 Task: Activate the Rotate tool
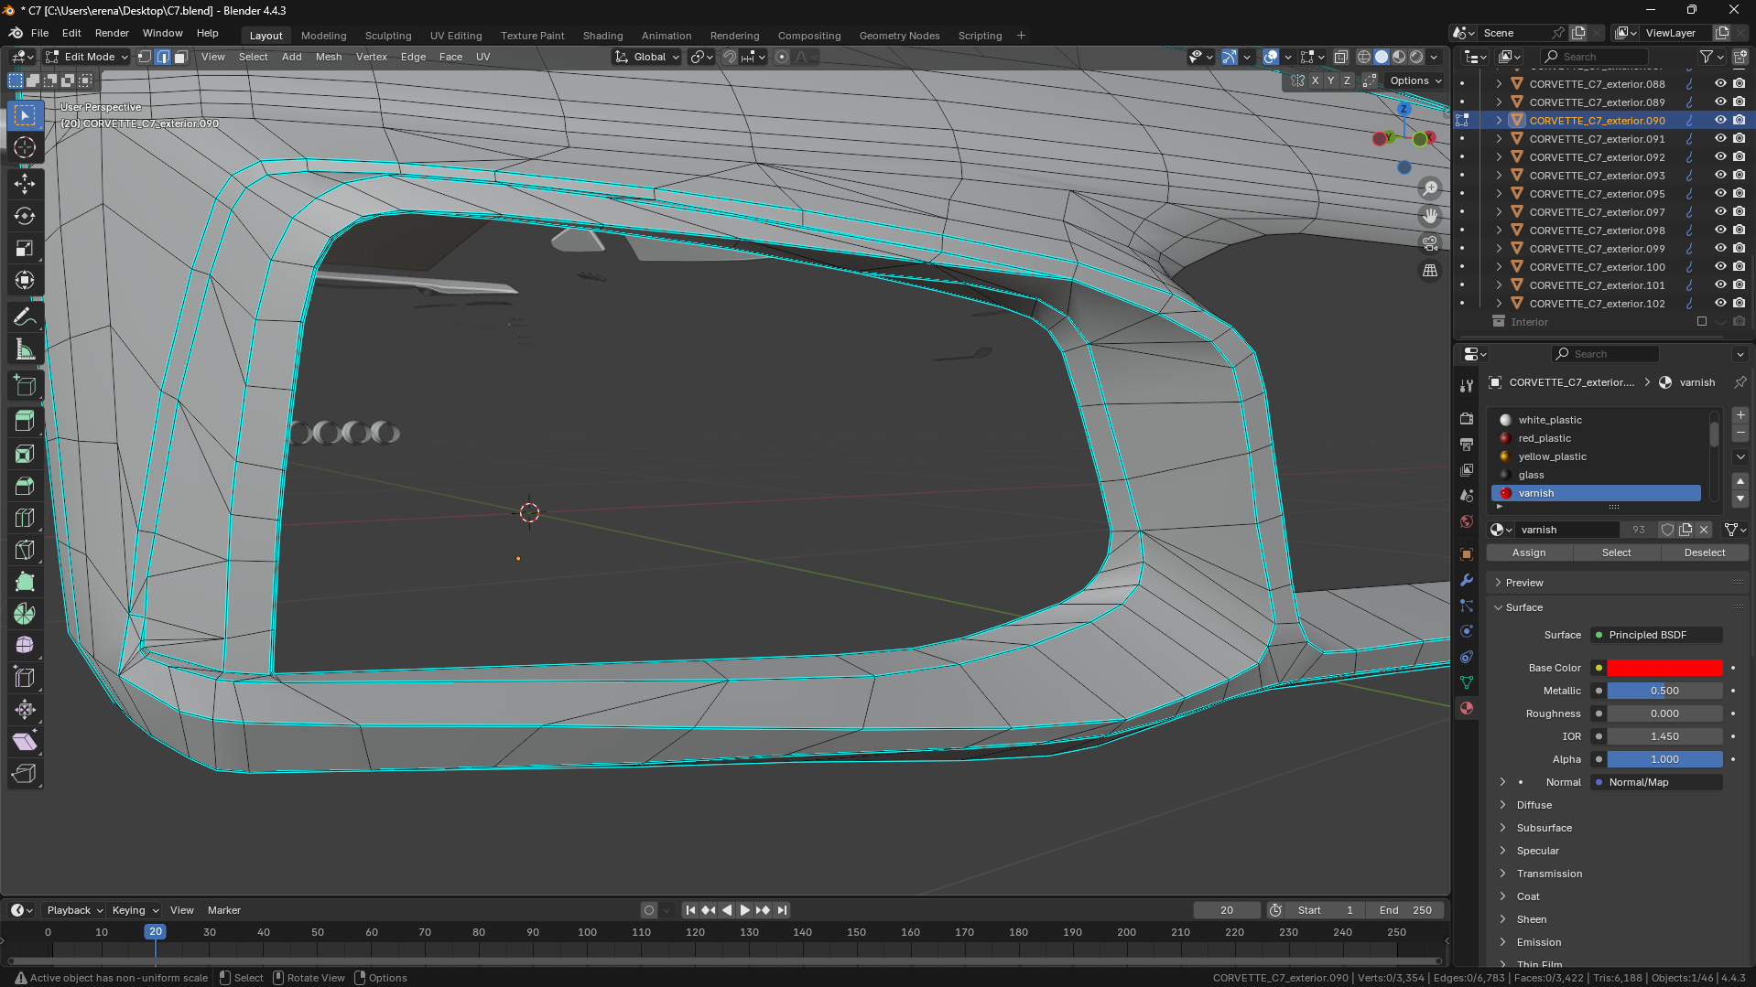25,216
